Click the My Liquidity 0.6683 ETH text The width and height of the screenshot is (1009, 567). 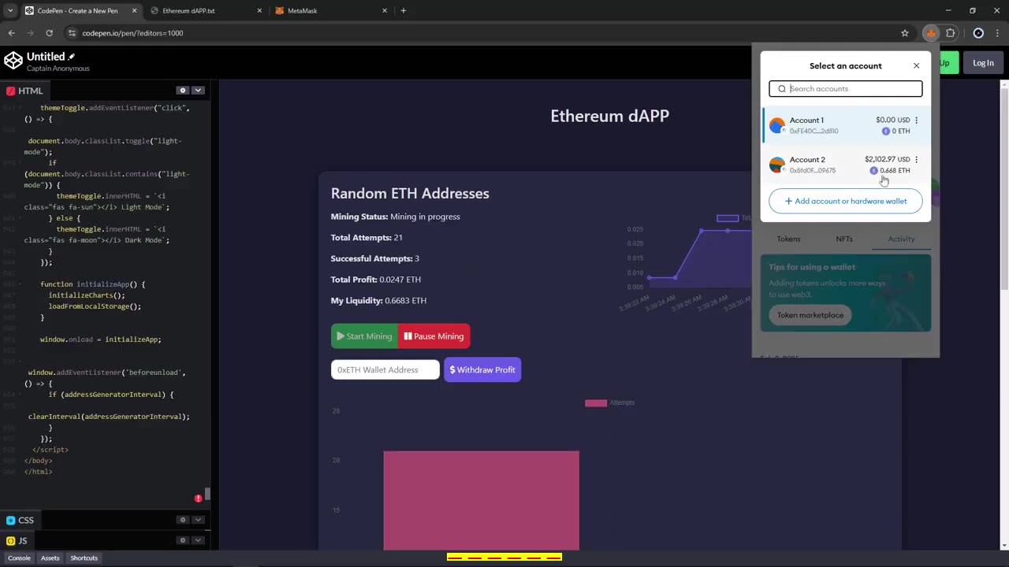pyautogui.click(x=379, y=301)
